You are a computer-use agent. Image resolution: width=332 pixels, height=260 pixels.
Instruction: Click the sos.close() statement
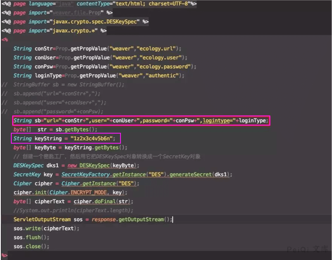coord(31,246)
